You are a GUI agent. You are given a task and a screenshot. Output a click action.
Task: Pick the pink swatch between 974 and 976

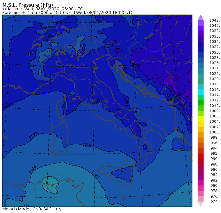(201, 199)
